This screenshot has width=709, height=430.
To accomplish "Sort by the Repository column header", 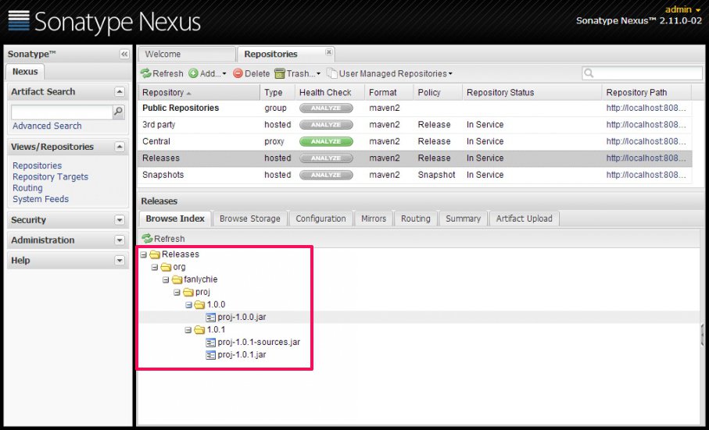I will point(199,93).
